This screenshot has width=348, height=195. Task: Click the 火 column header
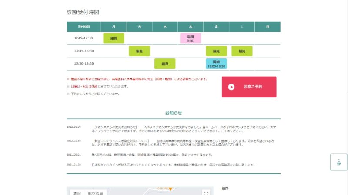tap(139, 26)
